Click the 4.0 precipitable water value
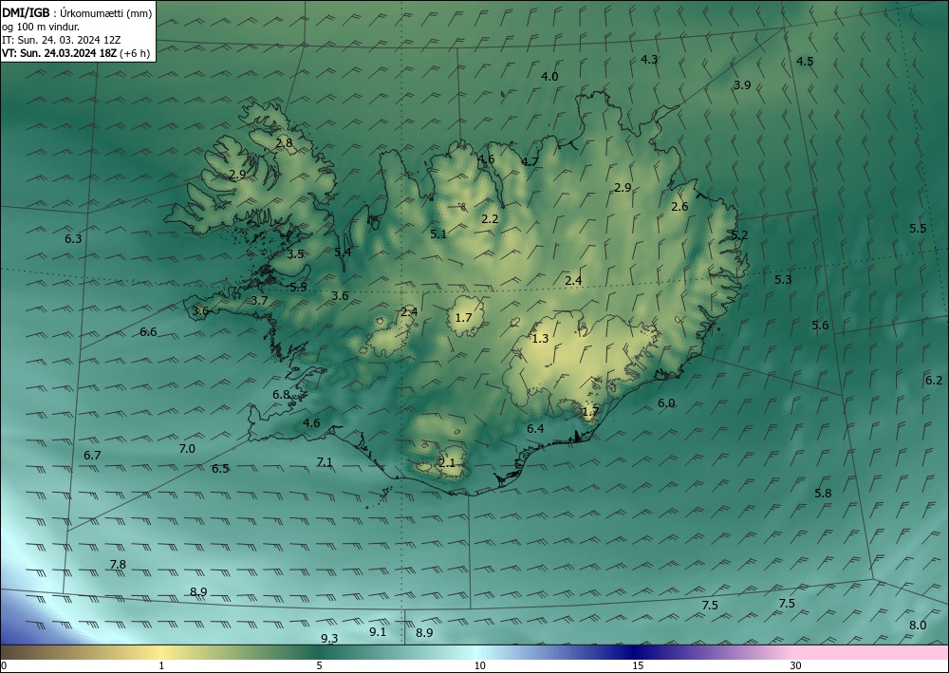 coord(549,77)
